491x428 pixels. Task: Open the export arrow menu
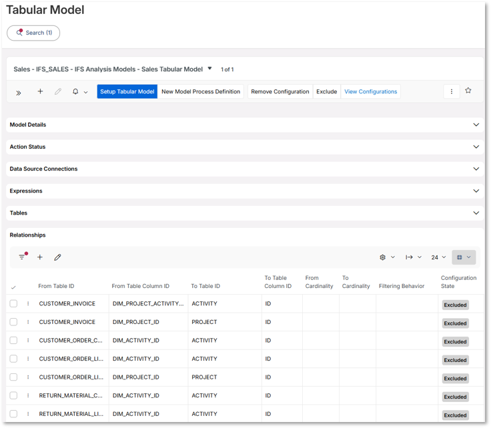(414, 257)
